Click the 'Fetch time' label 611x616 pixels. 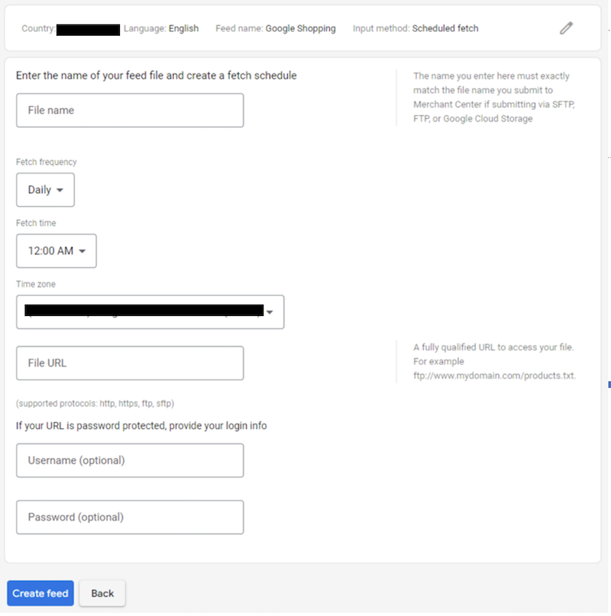[x=36, y=223]
